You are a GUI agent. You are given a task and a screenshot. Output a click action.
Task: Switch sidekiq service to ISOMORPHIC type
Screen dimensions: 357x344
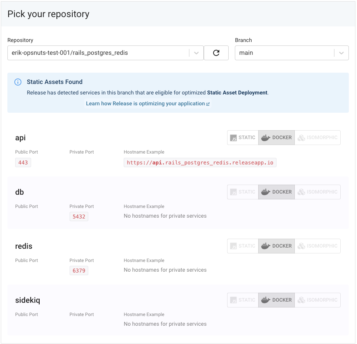click(x=318, y=300)
